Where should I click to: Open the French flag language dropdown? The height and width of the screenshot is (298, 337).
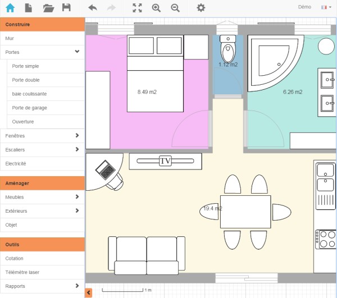(325, 7)
